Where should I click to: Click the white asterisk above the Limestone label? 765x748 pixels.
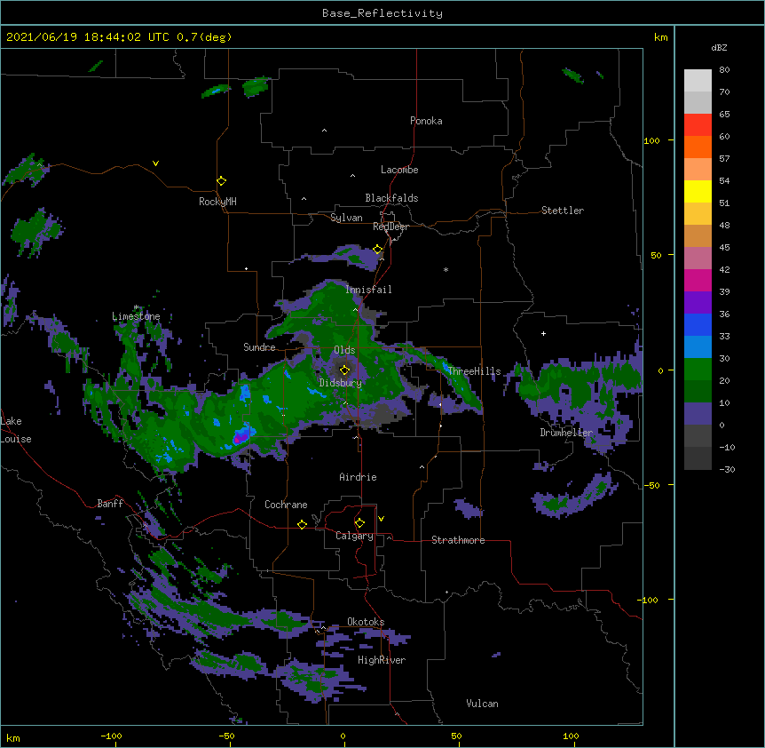point(136,307)
